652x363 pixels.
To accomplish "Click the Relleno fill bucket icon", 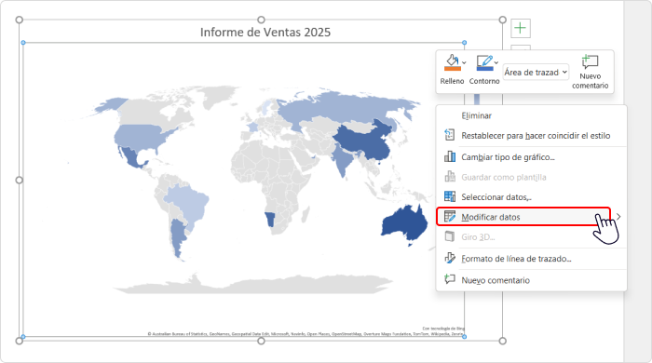I will [x=453, y=63].
